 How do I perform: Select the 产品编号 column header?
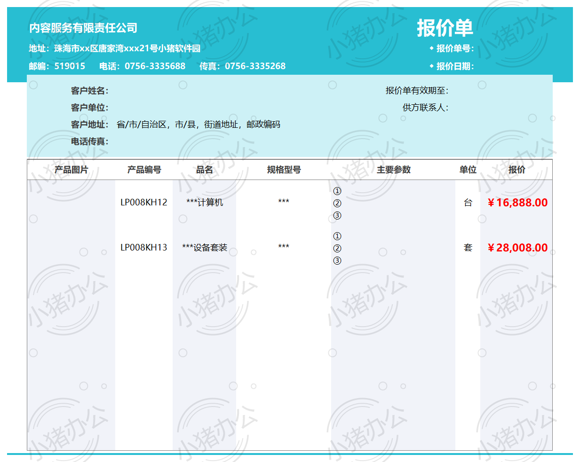[144, 170]
